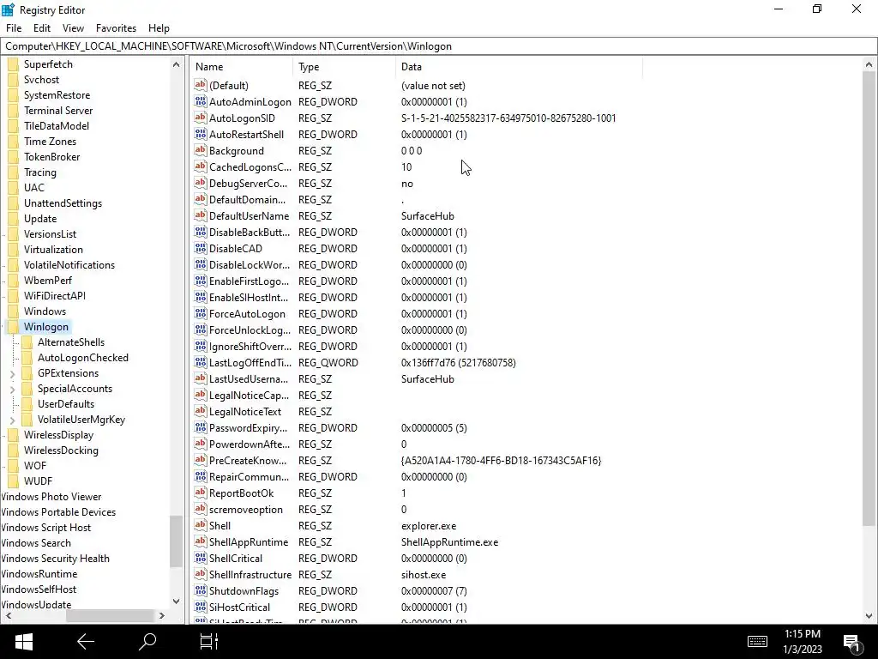Viewport: 878px width, 659px height.
Task: Select the DebugServerCo... value name
Action: click(x=248, y=184)
